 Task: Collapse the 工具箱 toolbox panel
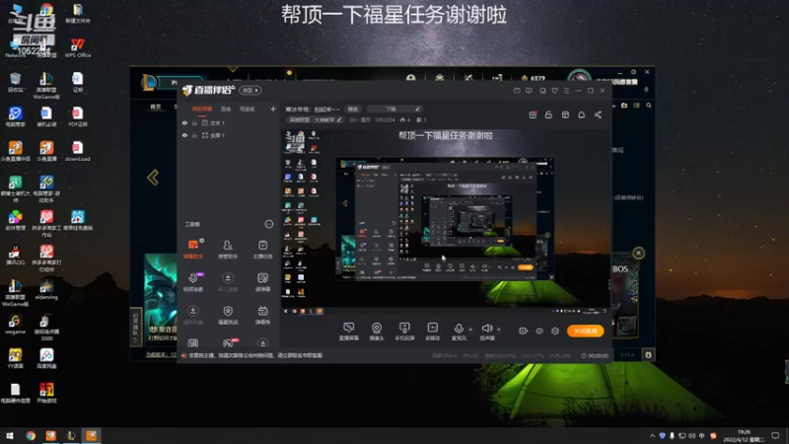(x=268, y=224)
